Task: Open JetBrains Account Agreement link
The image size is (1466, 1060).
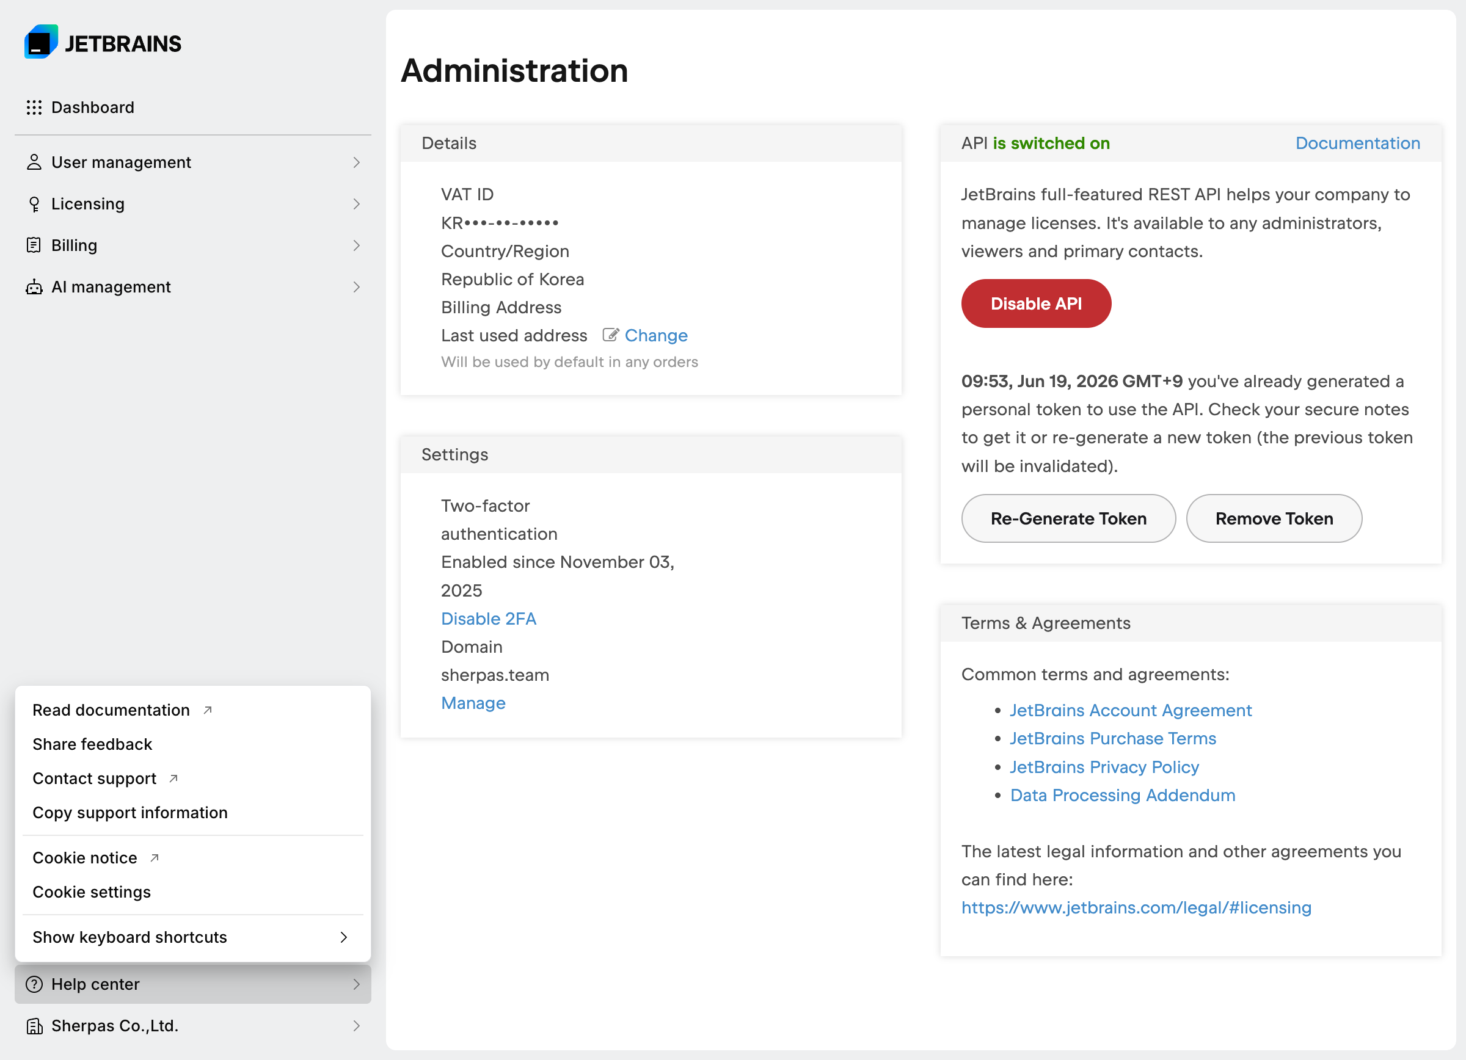Action: tap(1131, 711)
